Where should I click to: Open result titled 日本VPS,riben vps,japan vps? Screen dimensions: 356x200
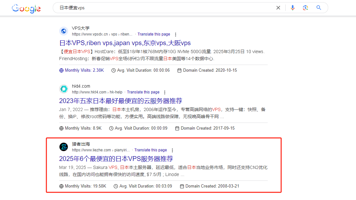coord(125,43)
